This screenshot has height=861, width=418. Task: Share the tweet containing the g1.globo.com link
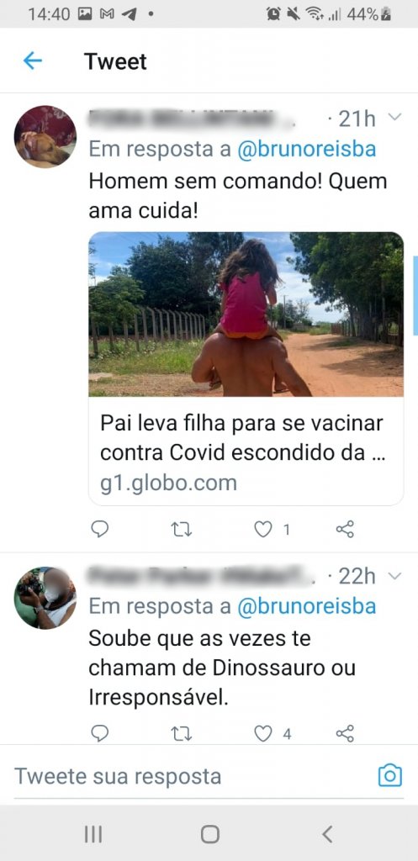point(345,530)
